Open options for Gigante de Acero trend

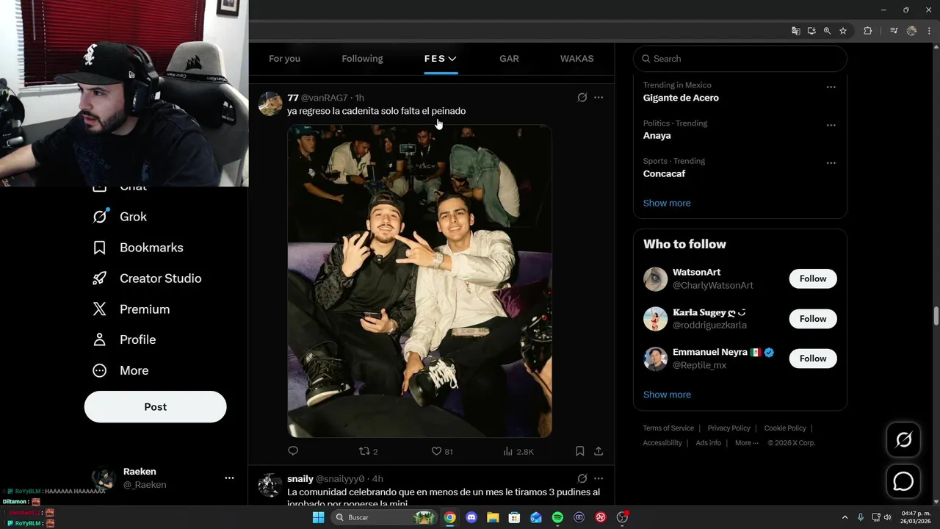pos(831,87)
